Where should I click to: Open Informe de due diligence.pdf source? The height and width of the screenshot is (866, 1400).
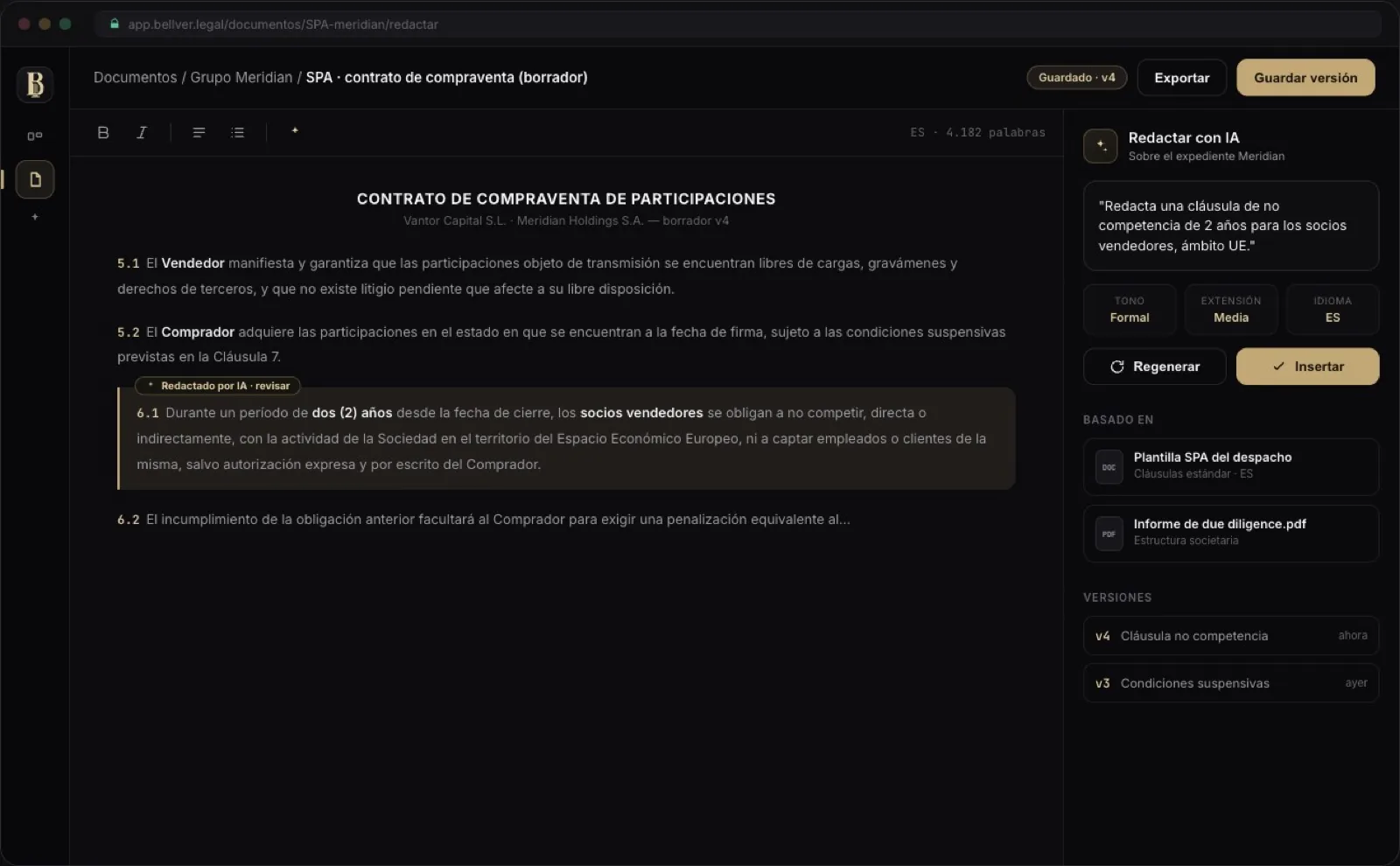coord(1230,534)
